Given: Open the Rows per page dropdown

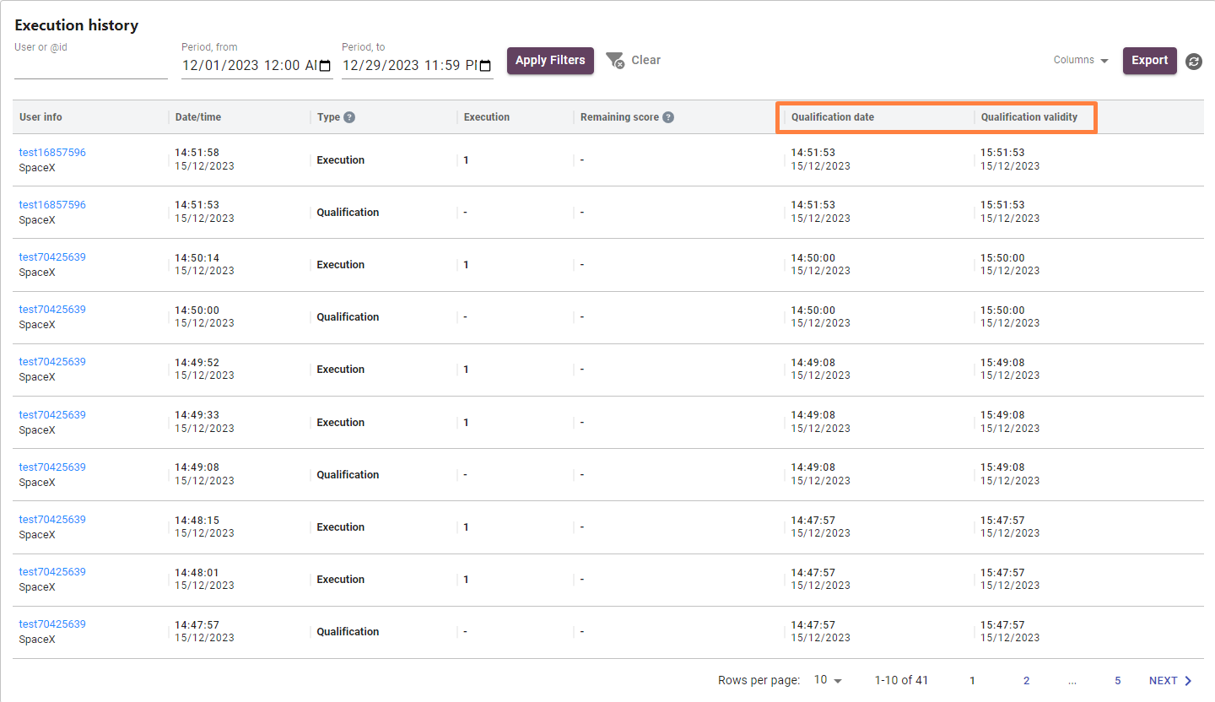Looking at the screenshot, I should click(x=828, y=680).
